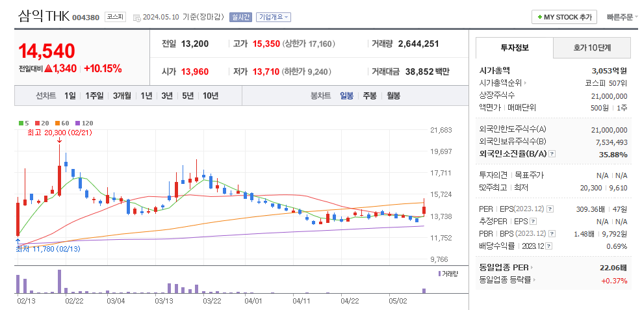The image size is (642, 310).
Task: Click the 시가 value 13,960
Action: [x=195, y=71]
